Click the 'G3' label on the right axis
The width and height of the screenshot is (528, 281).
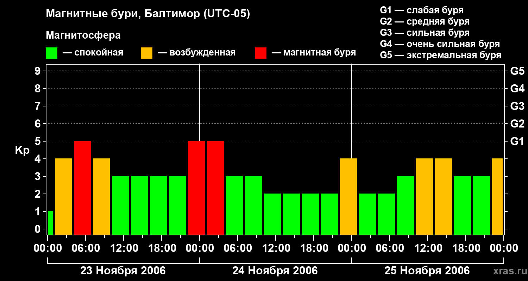tap(517, 106)
